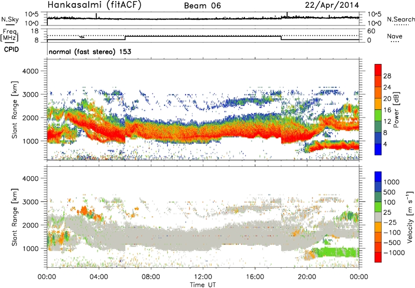Click the 20:00 time axis label

[x=307, y=277]
